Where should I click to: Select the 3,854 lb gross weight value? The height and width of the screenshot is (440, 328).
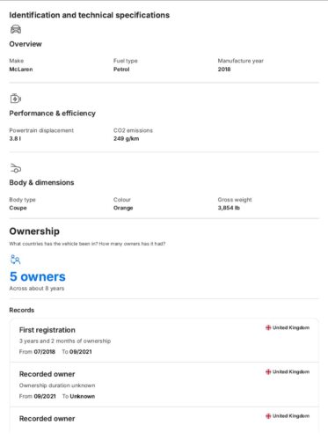(229, 208)
